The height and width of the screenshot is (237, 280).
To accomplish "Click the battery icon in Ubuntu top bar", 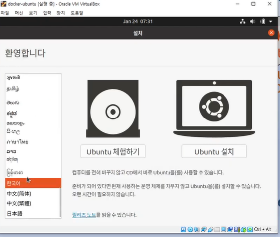I will pos(263,22).
